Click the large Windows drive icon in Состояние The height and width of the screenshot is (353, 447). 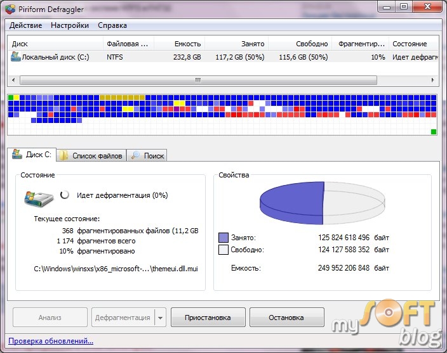click(x=39, y=198)
